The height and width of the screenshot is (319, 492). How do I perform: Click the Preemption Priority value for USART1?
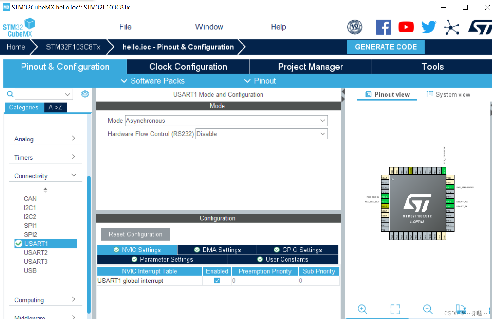265,281
